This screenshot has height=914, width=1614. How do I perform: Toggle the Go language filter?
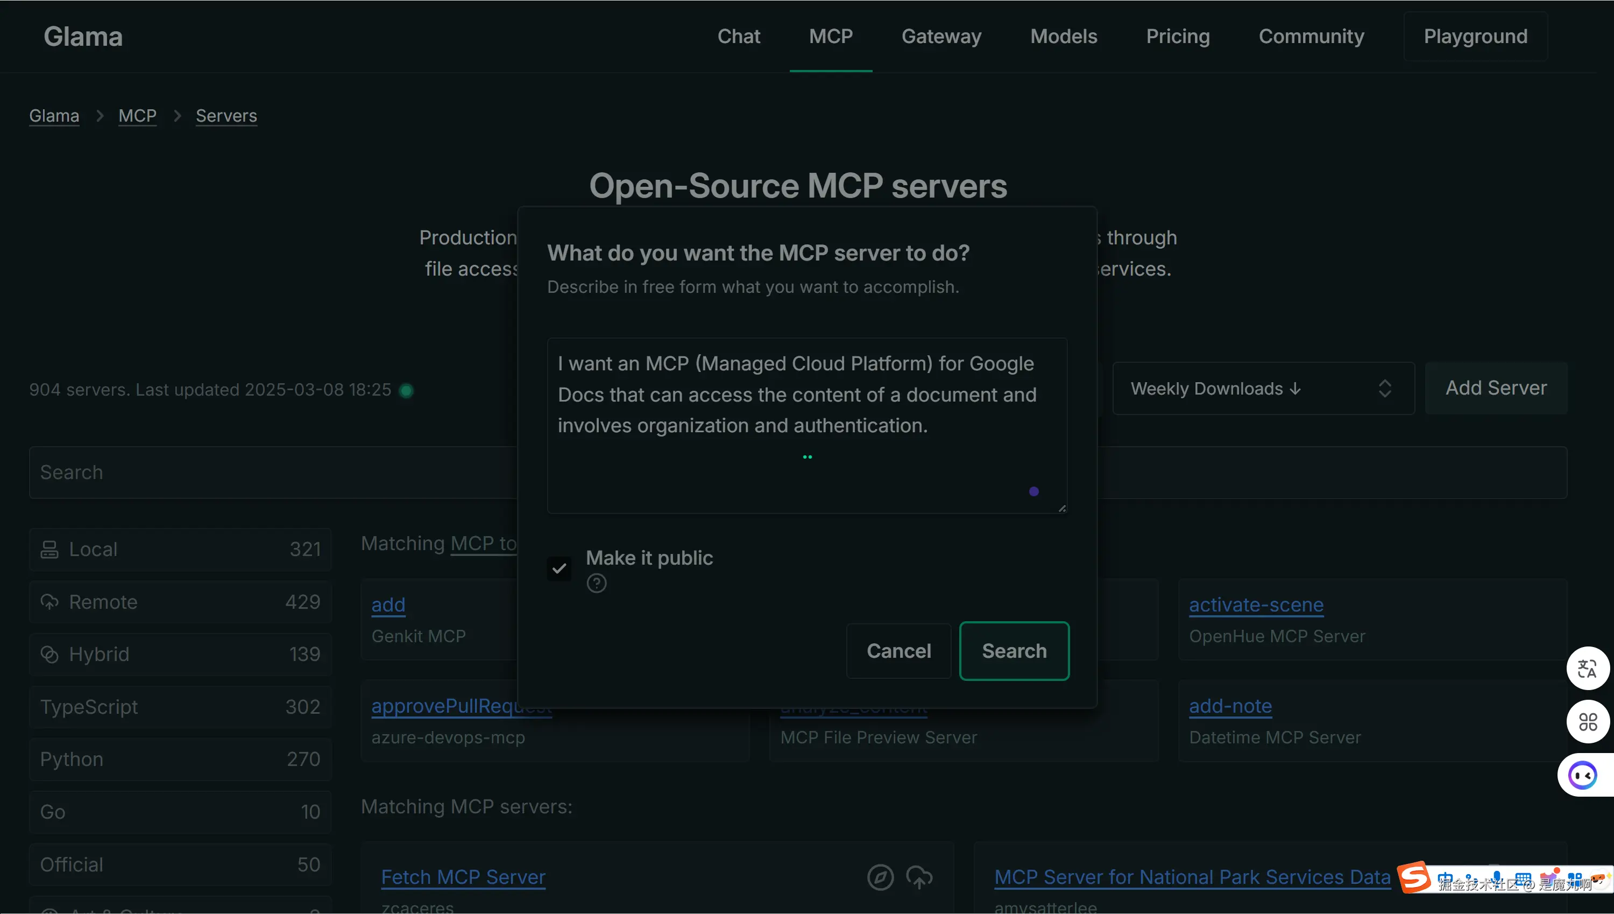(180, 812)
